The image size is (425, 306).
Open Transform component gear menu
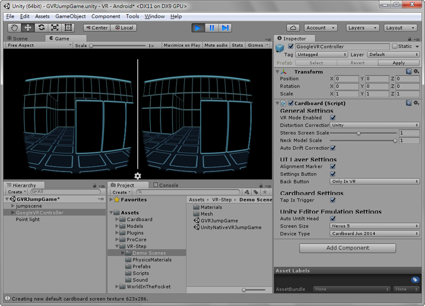click(x=416, y=72)
